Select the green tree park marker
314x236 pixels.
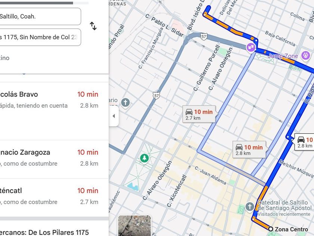(144, 158)
